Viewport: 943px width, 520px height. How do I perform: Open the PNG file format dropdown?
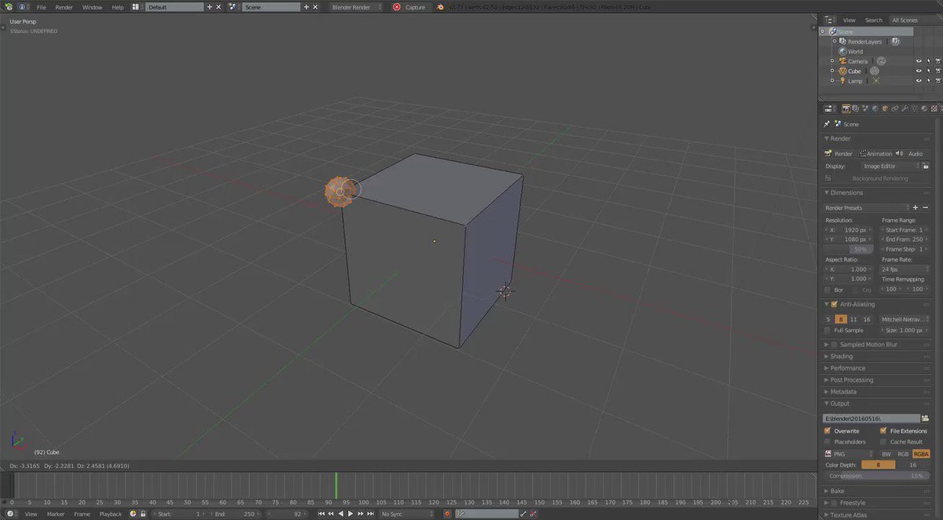(x=849, y=454)
